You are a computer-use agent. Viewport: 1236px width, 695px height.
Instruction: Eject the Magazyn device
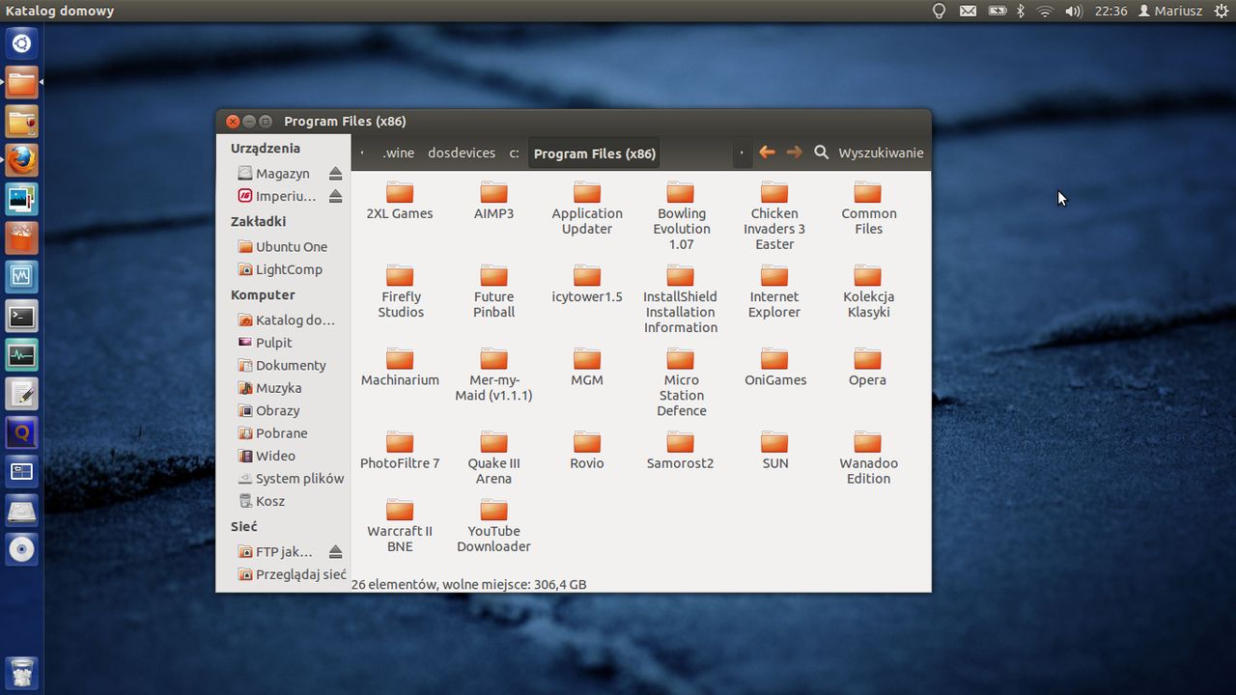[335, 174]
